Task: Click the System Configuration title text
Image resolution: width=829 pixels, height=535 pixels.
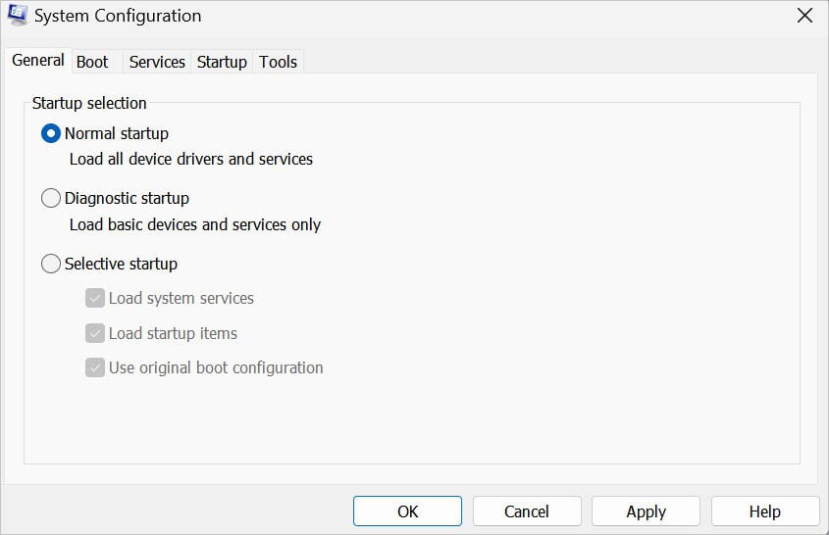Action: [x=118, y=16]
